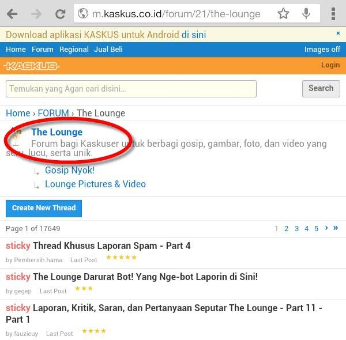The image size is (346, 340).
Task: Open thread The Lounge Darurat Bot!
Action: (x=145, y=277)
